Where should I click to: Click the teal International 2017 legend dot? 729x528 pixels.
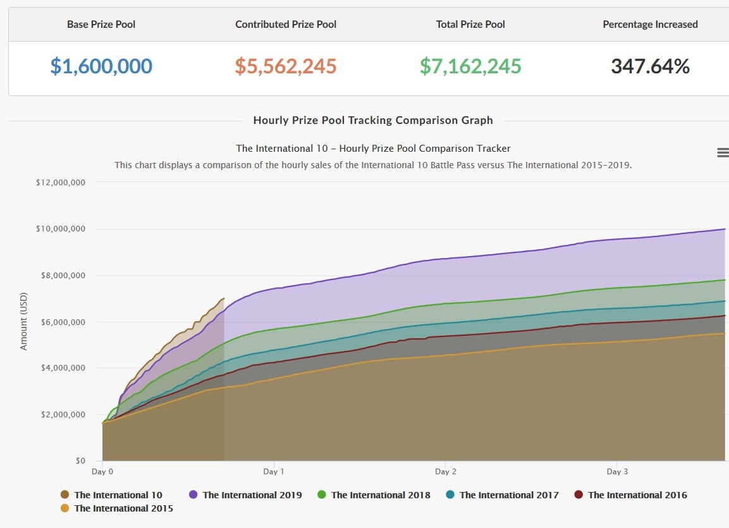(450, 494)
